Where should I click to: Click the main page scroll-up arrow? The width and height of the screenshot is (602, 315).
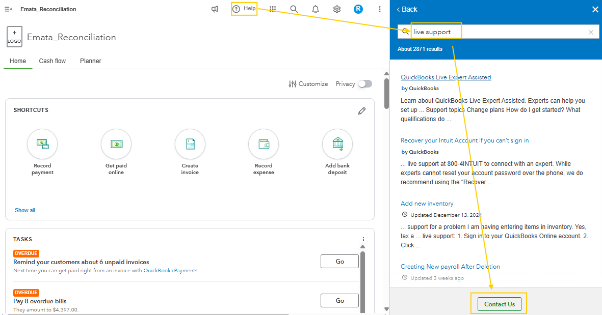click(x=386, y=74)
